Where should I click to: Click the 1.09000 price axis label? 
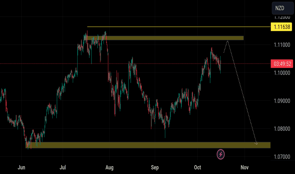point(282,101)
